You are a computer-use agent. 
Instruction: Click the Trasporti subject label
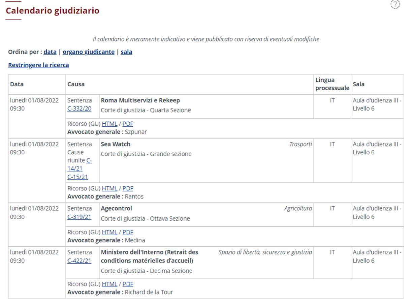tap(301, 144)
